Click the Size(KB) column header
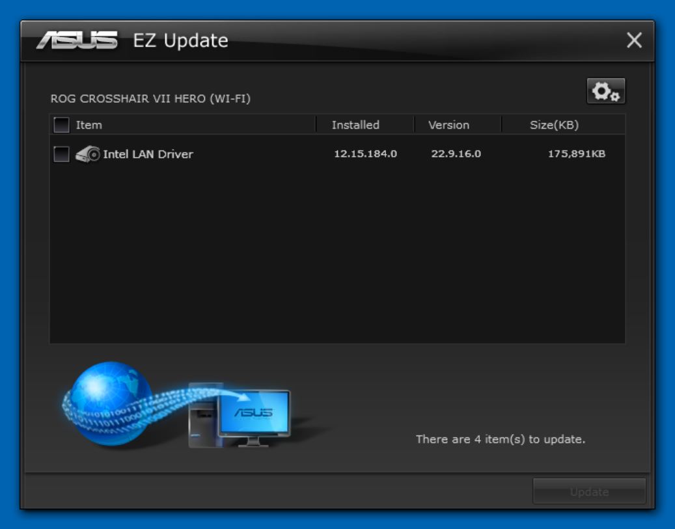Image resolution: width=675 pixels, height=529 pixels. pyautogui.click(x=554, y=125)
